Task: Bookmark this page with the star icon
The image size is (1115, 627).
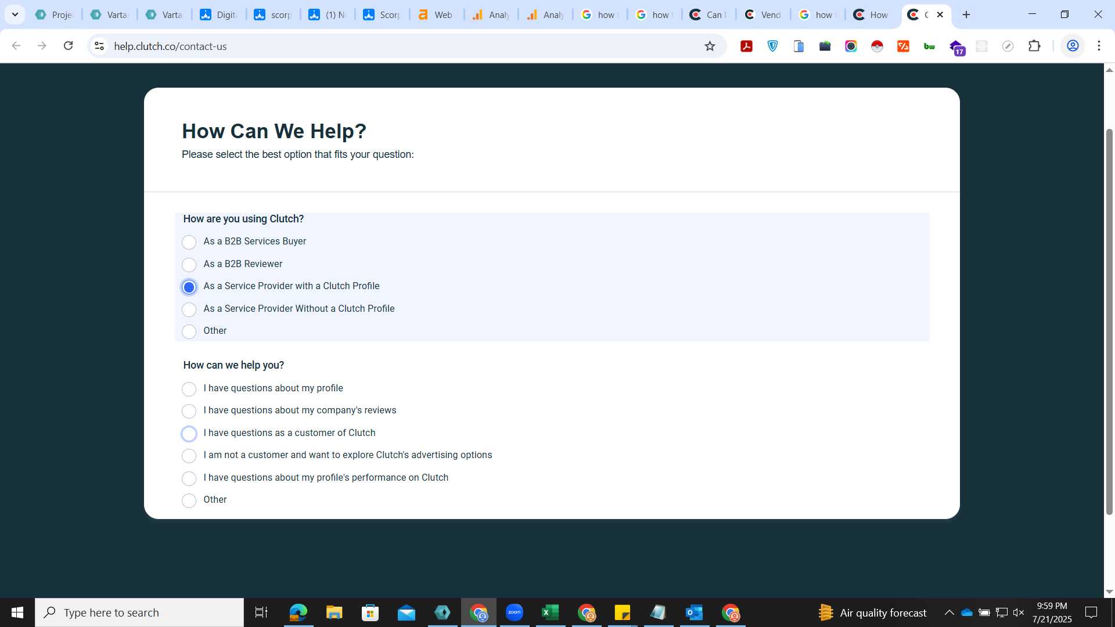Action: pos(710,46)
